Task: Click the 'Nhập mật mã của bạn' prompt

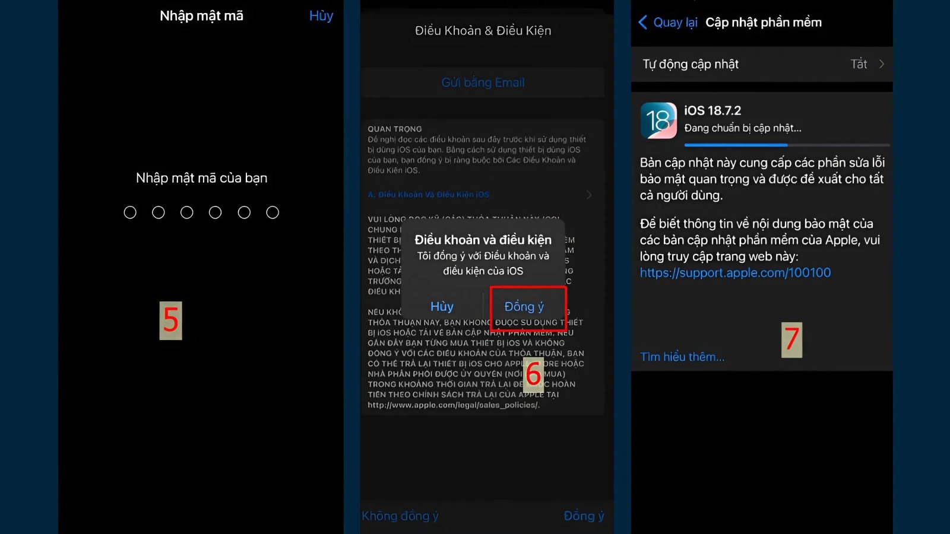Action: click(x=201, y=178)
